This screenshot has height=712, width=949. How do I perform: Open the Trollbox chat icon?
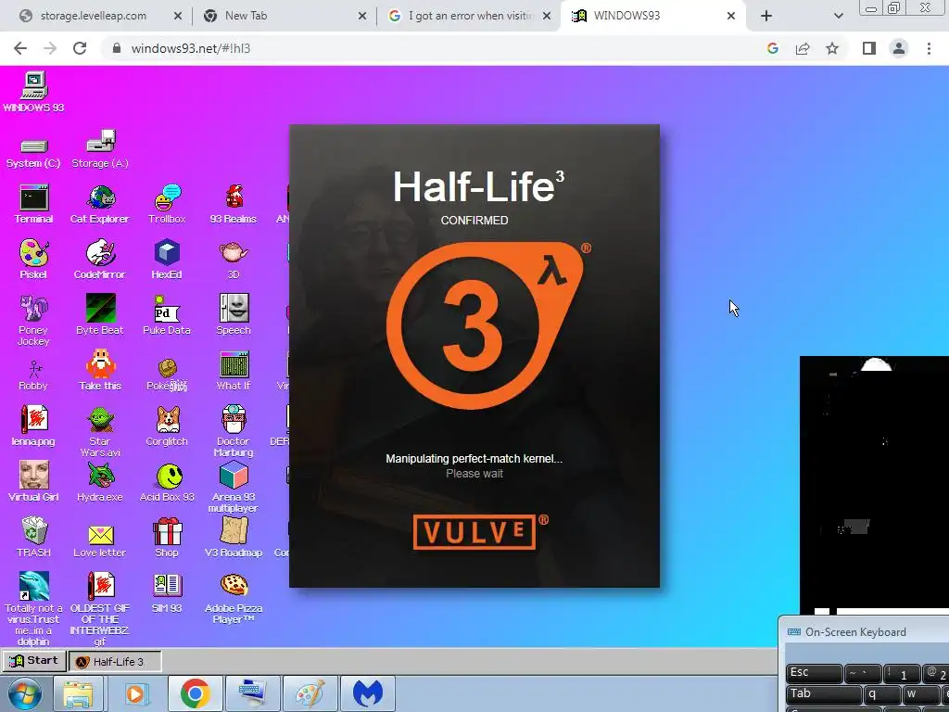tap(167, 204)
